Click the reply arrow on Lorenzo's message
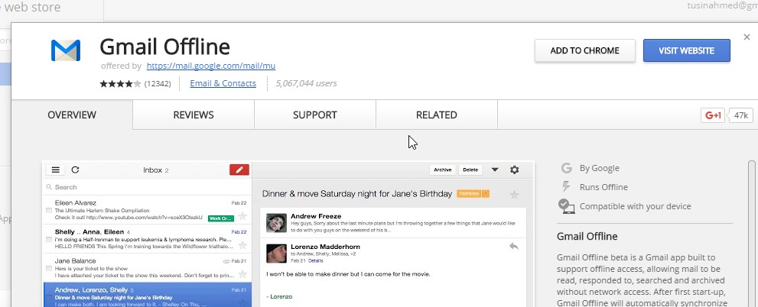 point(514,246)
